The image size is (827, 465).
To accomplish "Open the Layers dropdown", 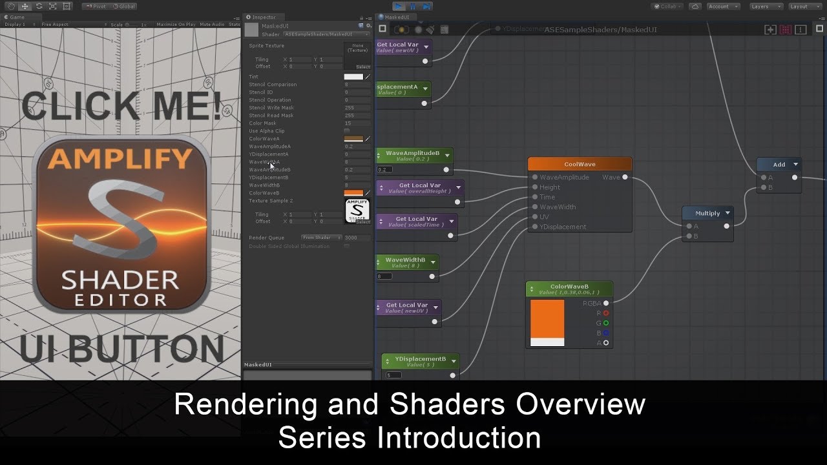I will click(766, 6).
